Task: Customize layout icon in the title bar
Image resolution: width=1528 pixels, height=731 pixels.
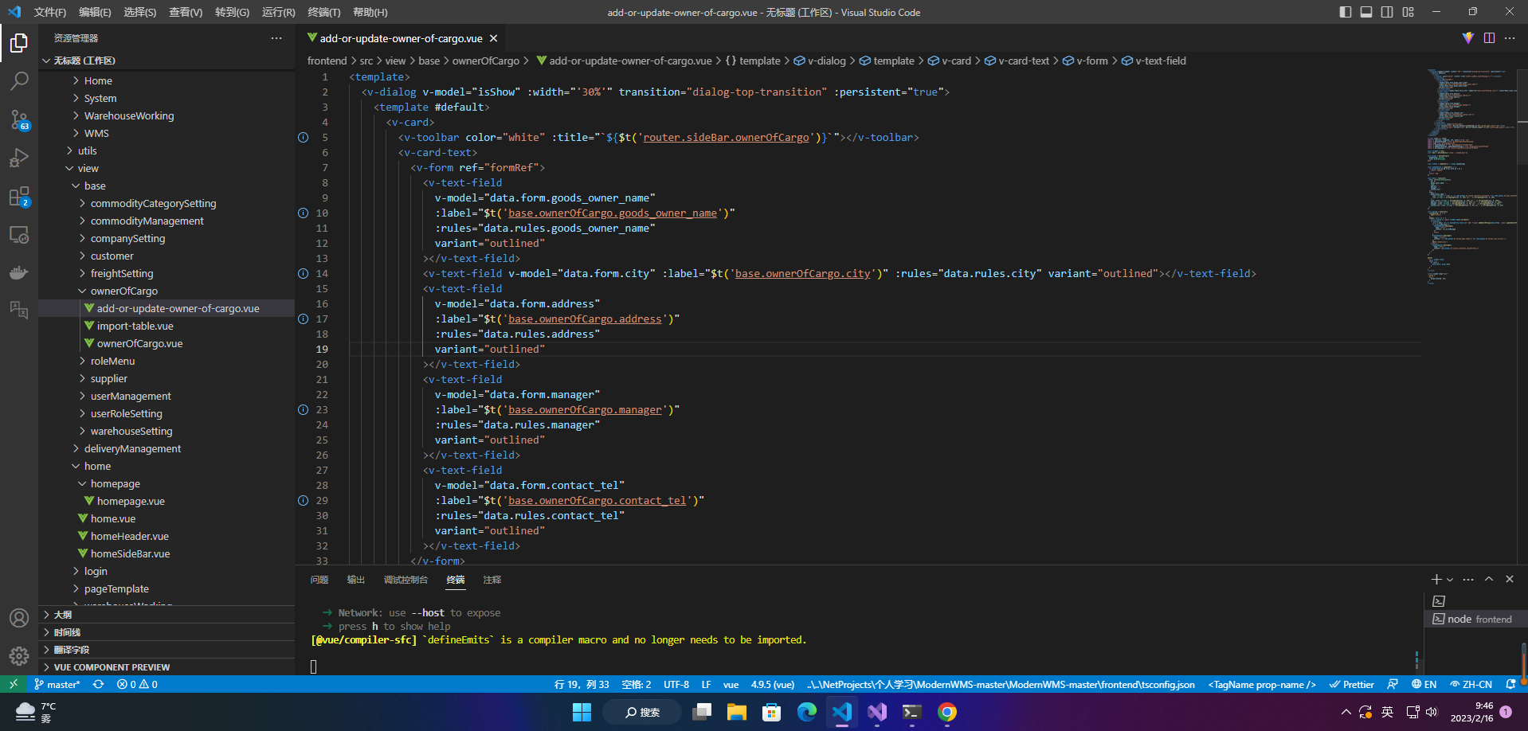Action: point(1409,12)
